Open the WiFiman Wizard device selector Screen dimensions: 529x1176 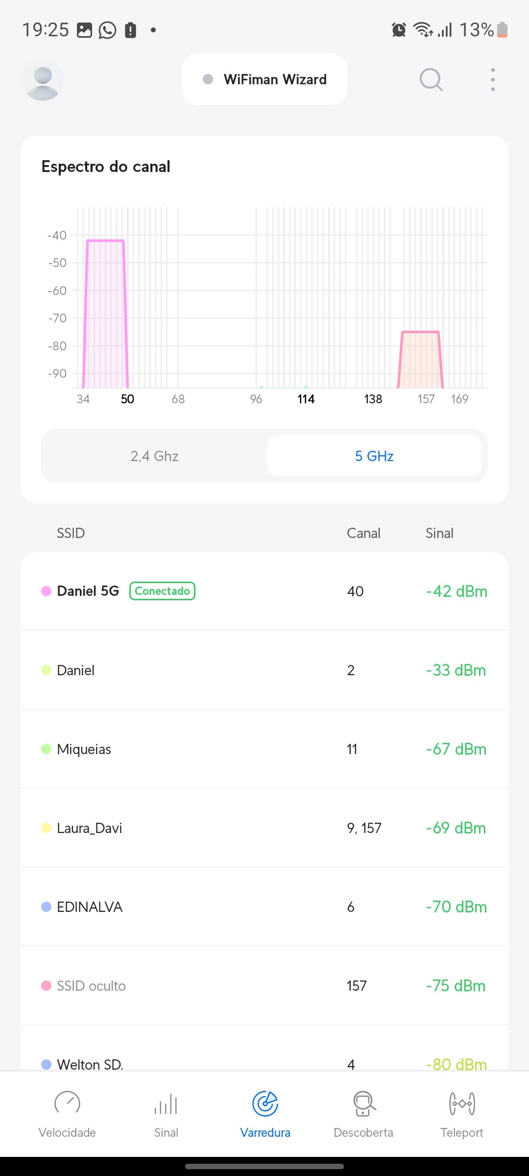(x=264, y=79)
